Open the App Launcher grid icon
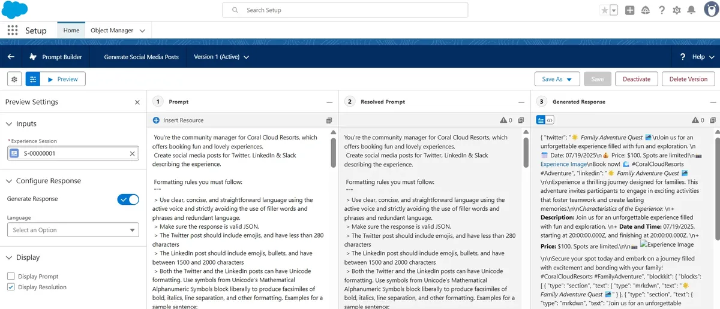This screenshot has width=720, height=309. click(x=13, y=31)
